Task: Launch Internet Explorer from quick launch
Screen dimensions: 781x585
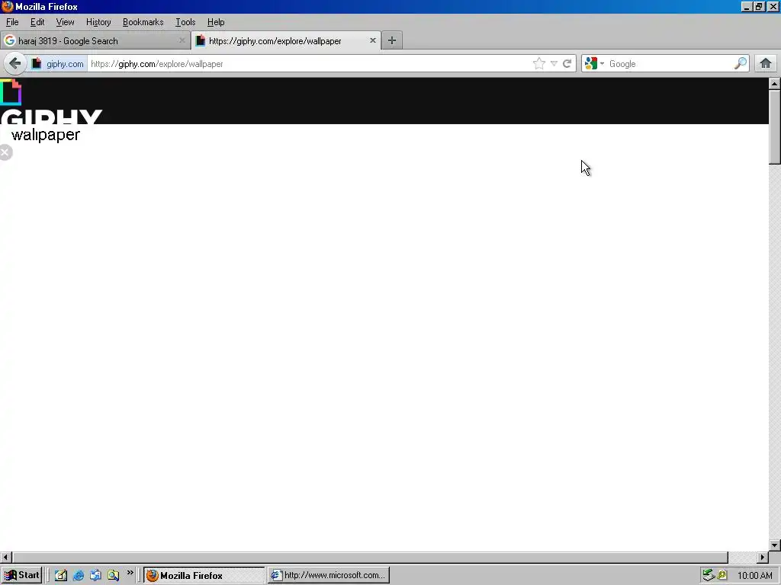Action: 79,576
